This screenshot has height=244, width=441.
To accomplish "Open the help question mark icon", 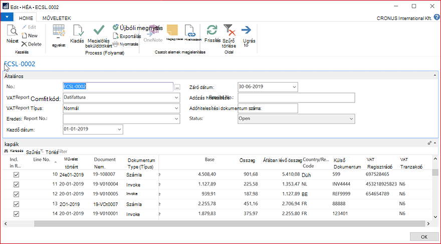I will tap(436, 17).
